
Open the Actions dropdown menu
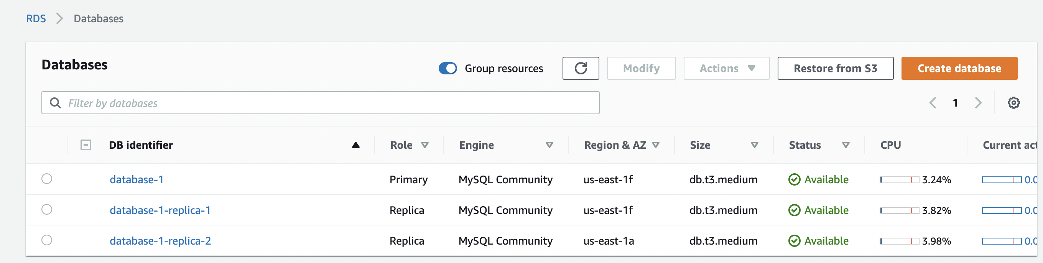click(x=726, y=68)
